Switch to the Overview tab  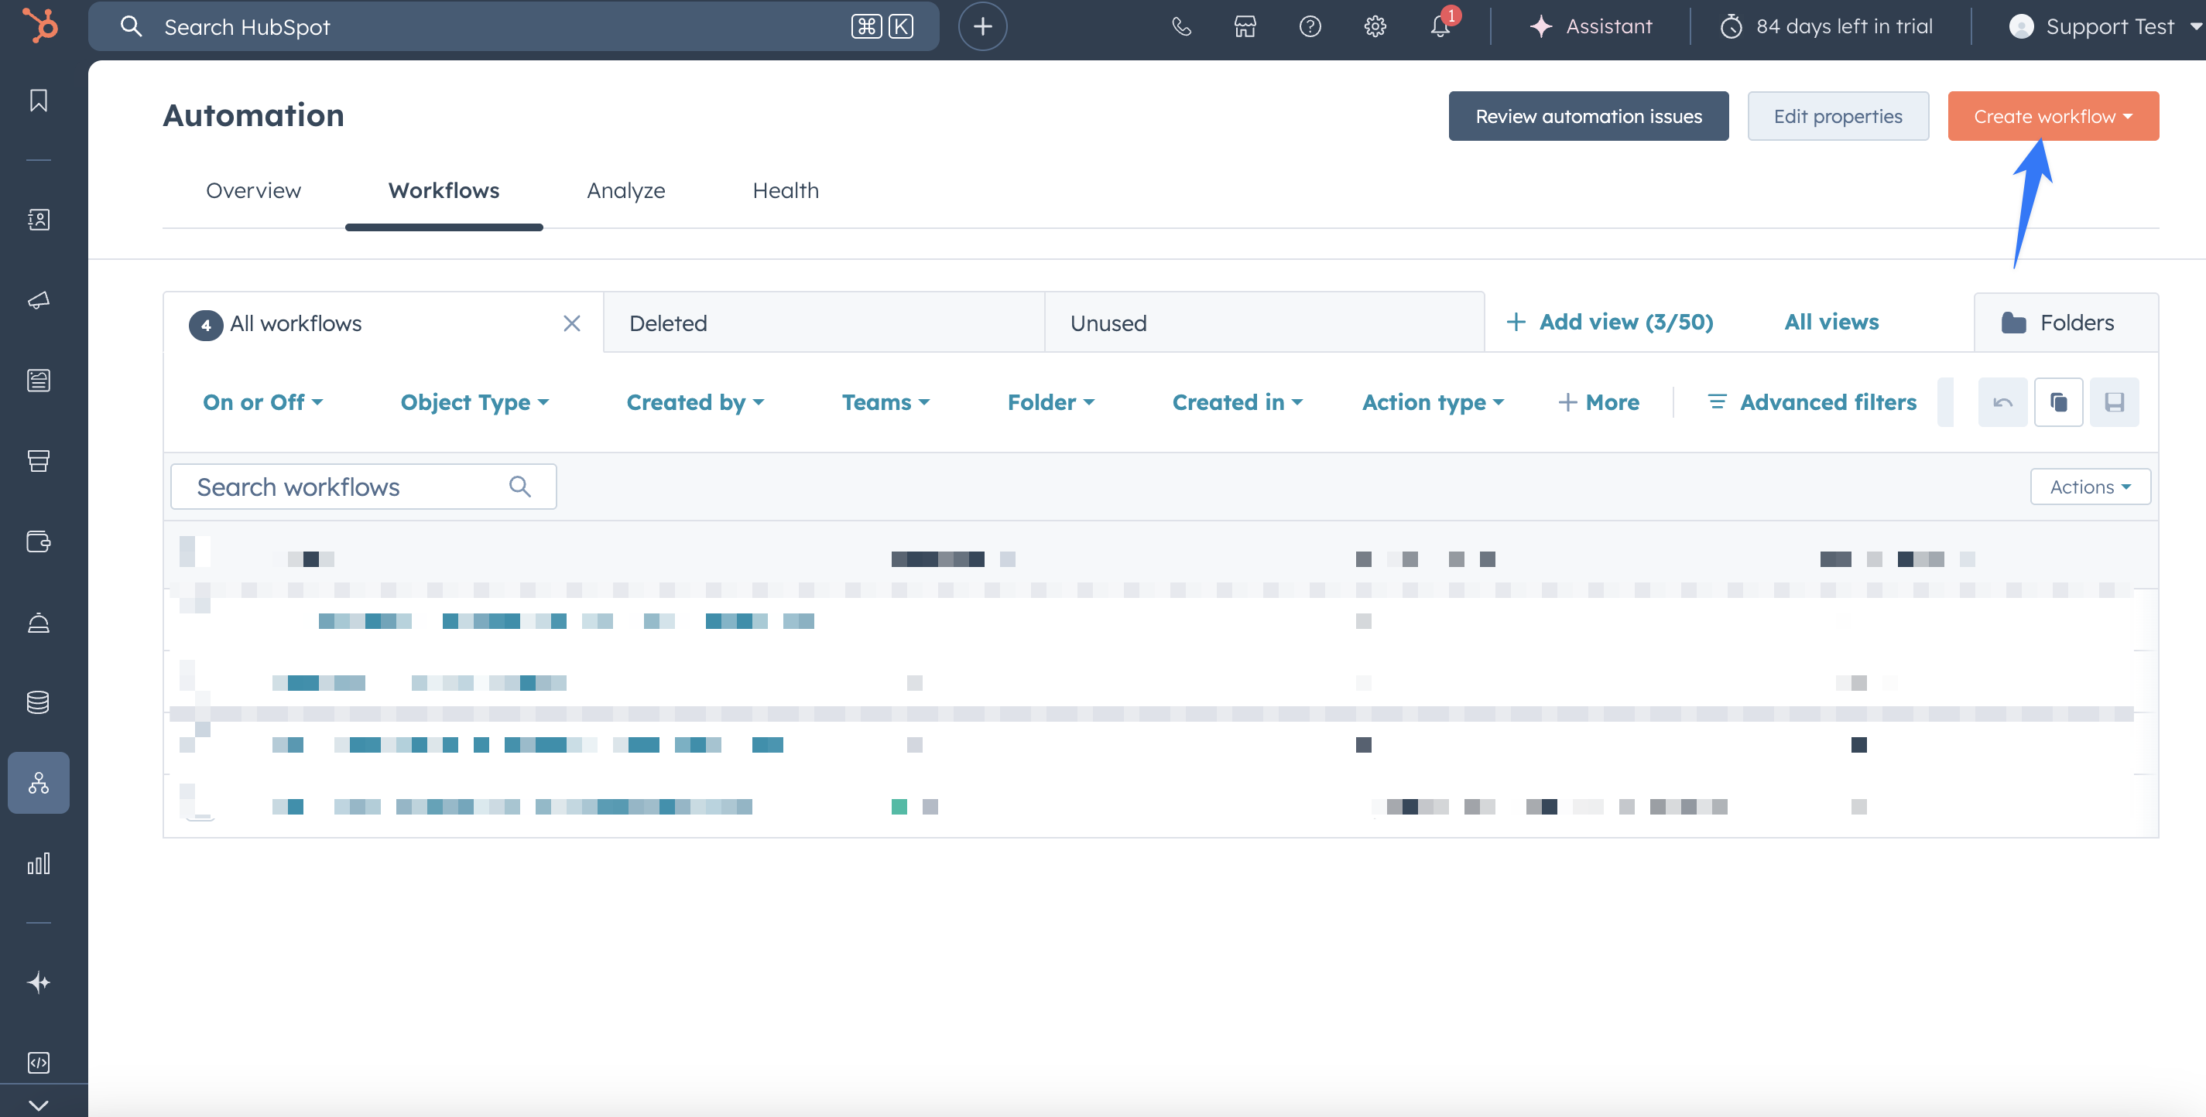253,191
